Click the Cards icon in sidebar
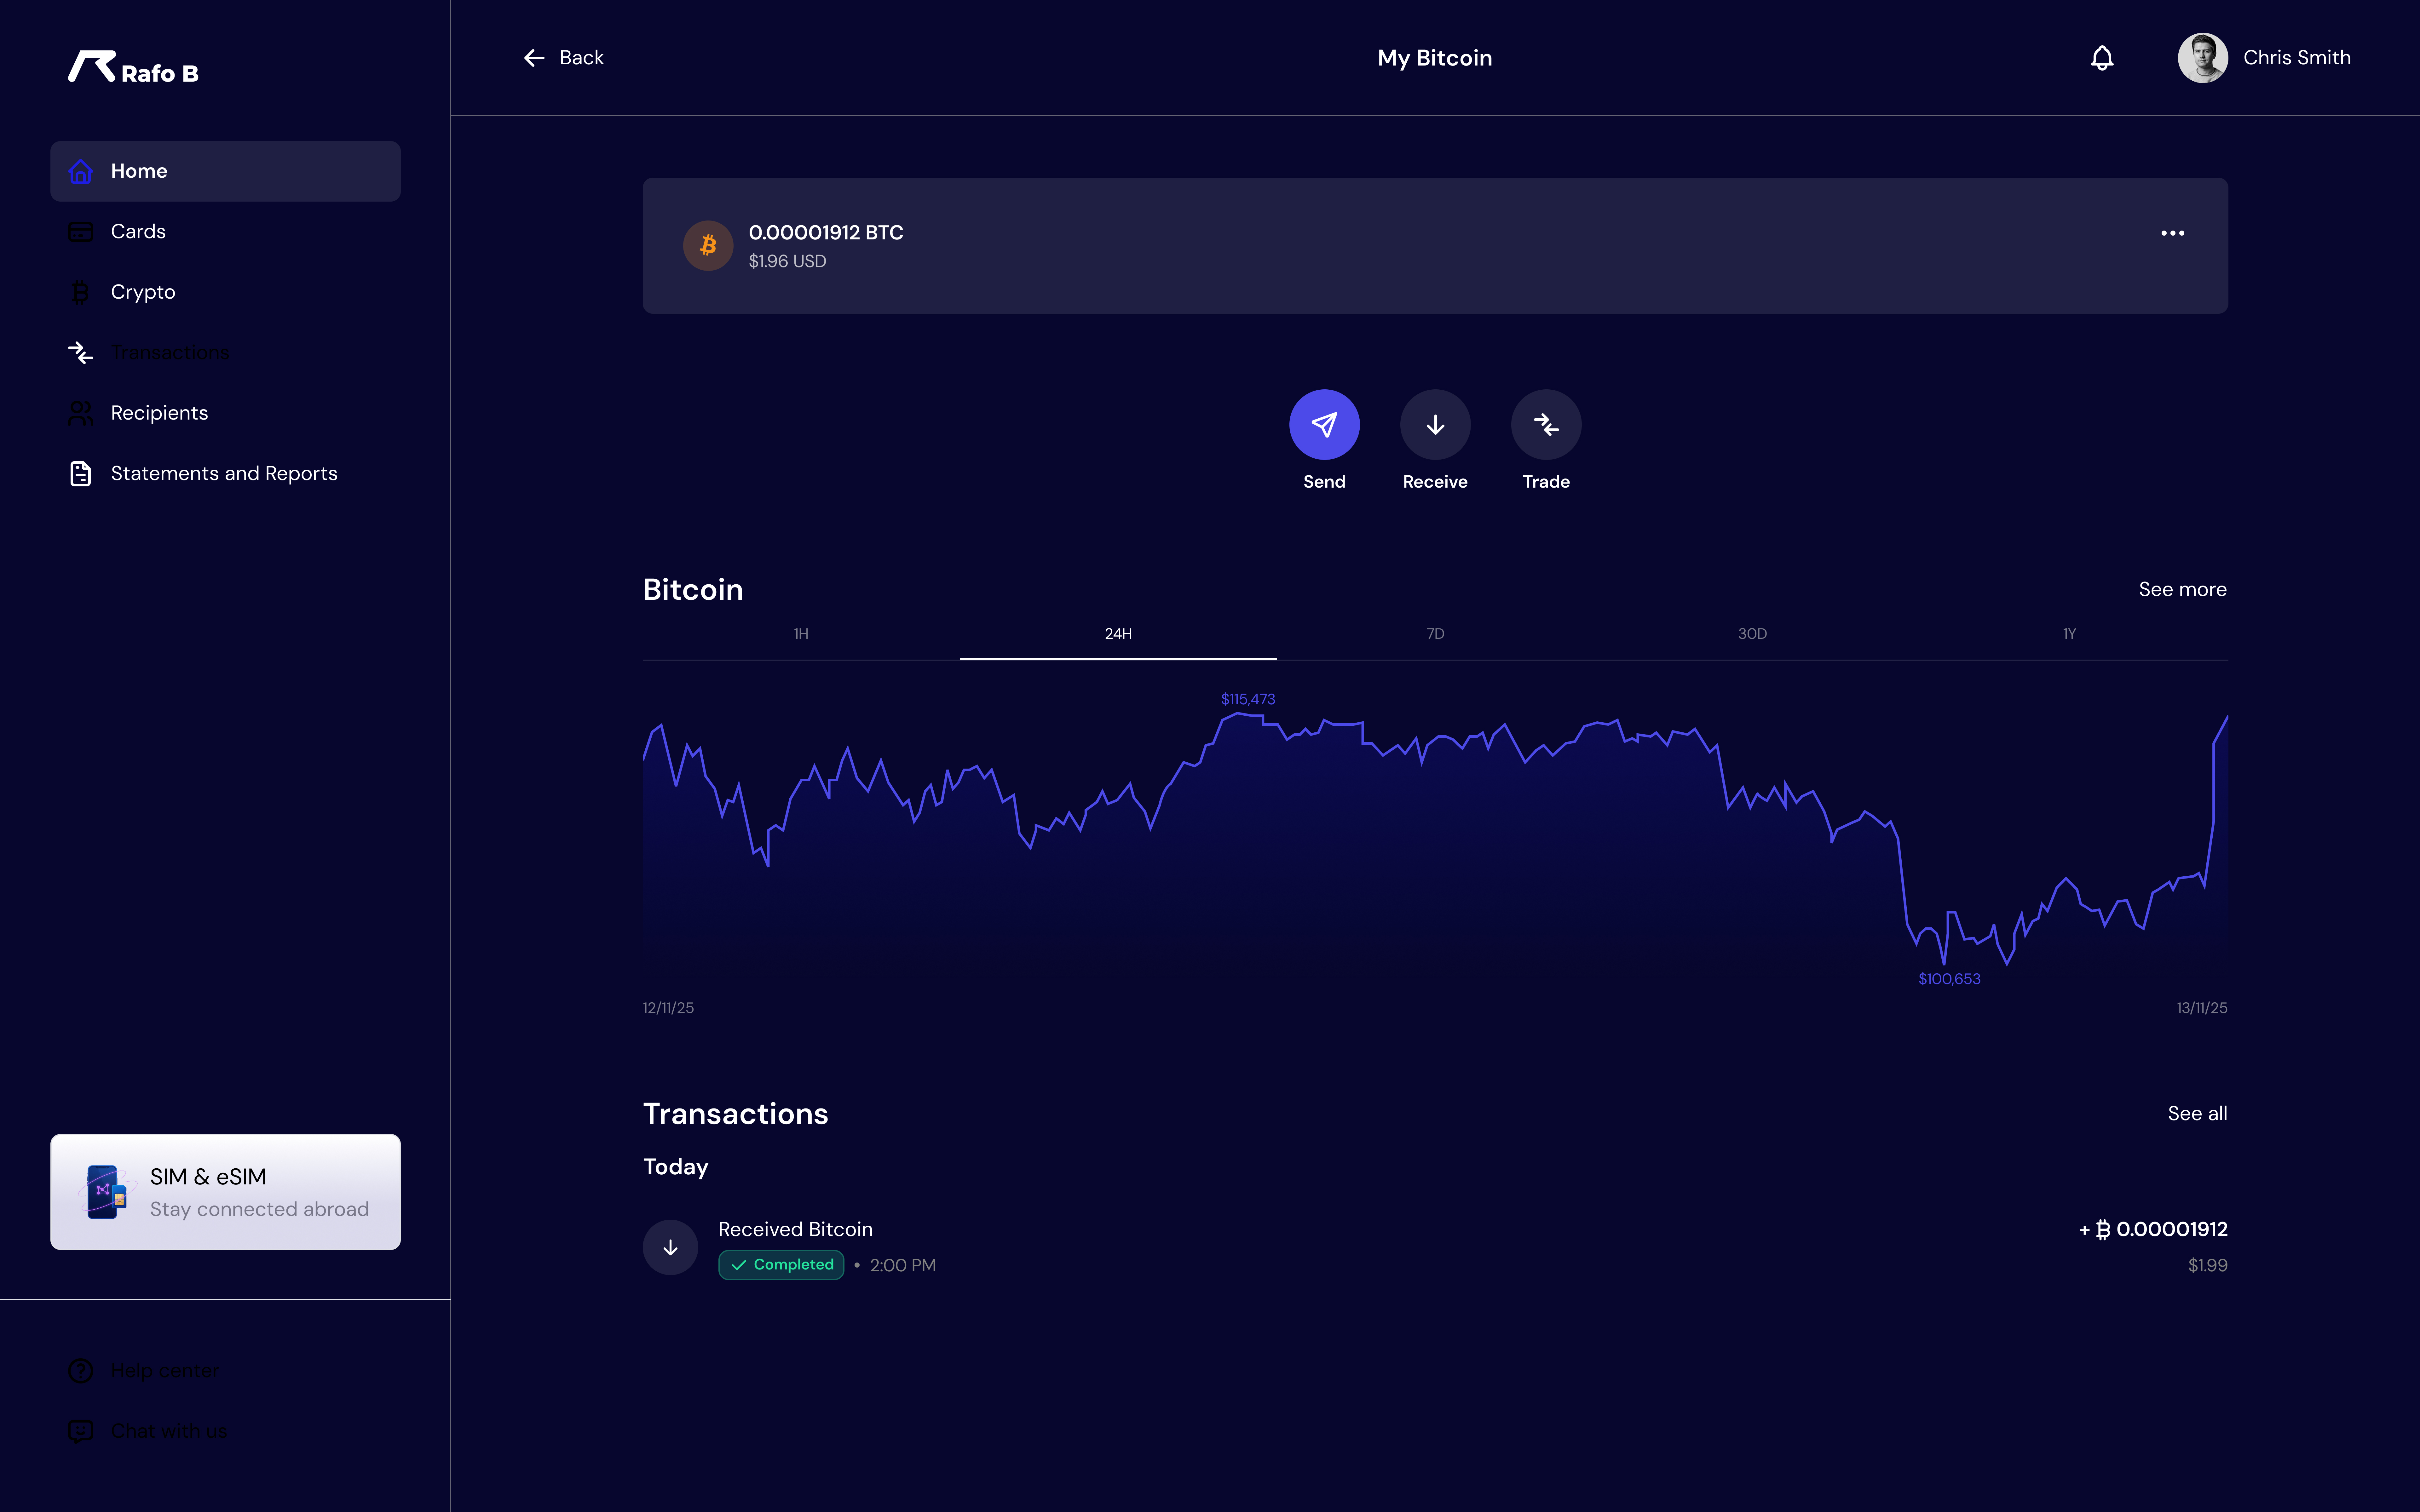The image size is (2420, 1512). point(80,231)
